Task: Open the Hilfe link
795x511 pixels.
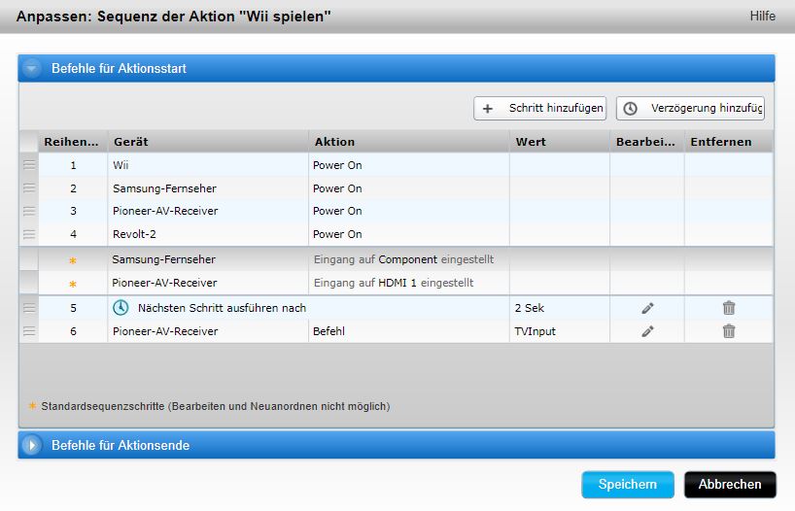Action: tap(762, 17)
